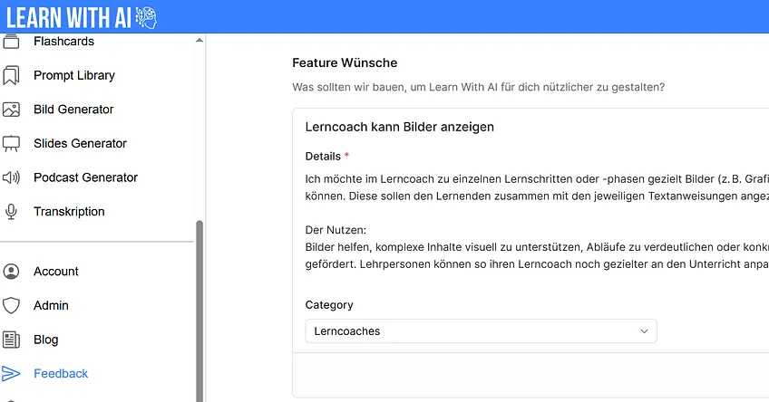Screen dimensions: 769x402
Task: Click the Slides Generator easel icon
Action: point(11,143)
